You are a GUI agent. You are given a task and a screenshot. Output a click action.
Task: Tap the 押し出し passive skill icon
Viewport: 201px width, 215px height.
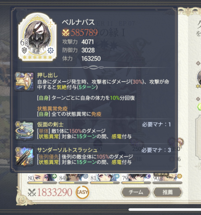25,82
